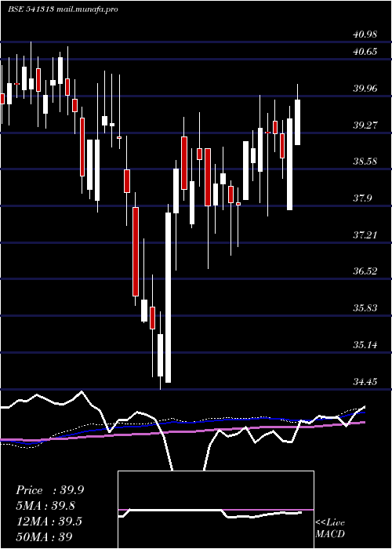Screen dimensions: 392x549
Task: Click the Live MACD label
Action: (x=330, y=528)
